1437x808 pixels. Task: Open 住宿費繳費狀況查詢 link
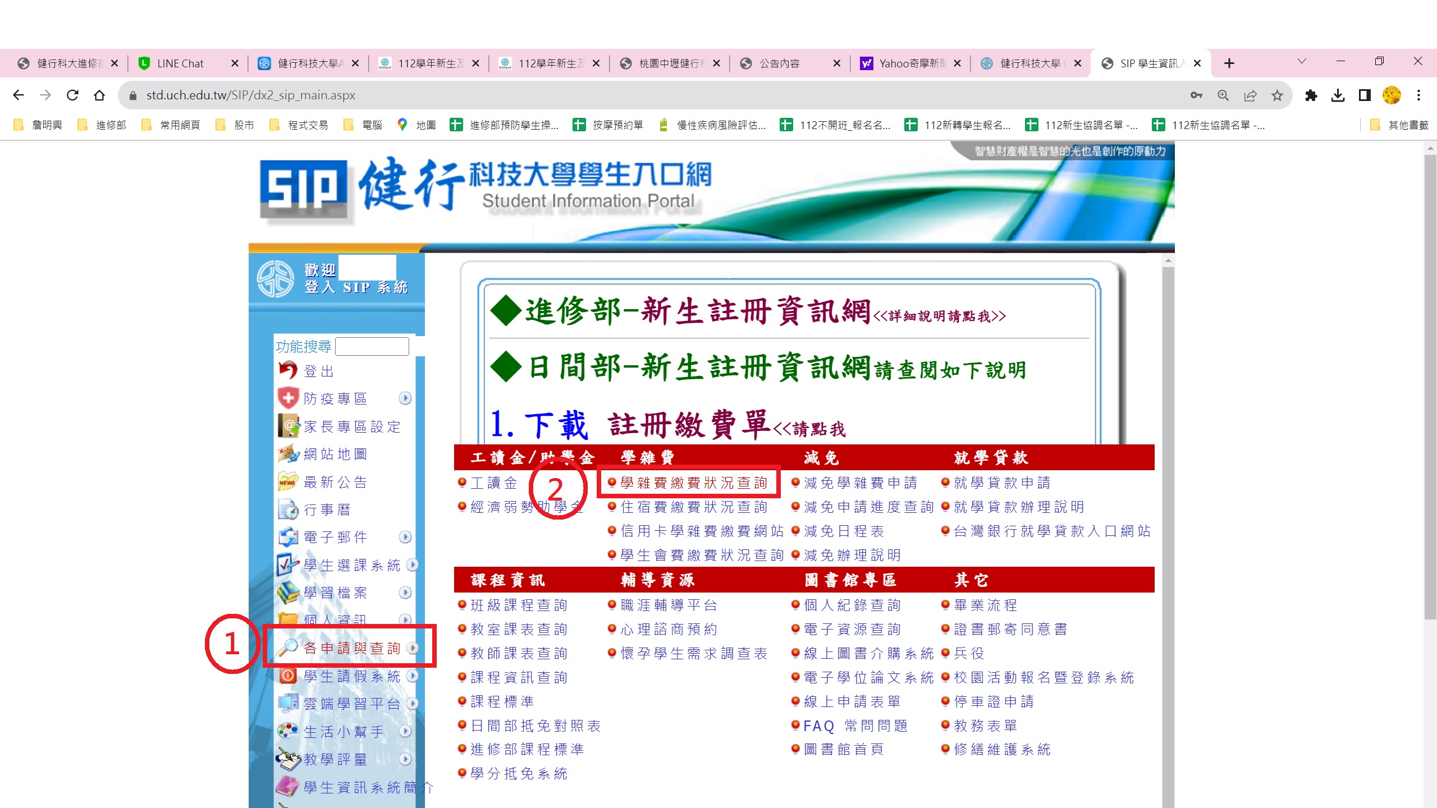tap(694, 507)
